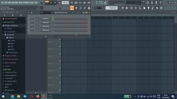Open the Mixer view icon
Screen dimensions: 177x99
[136, 8]
